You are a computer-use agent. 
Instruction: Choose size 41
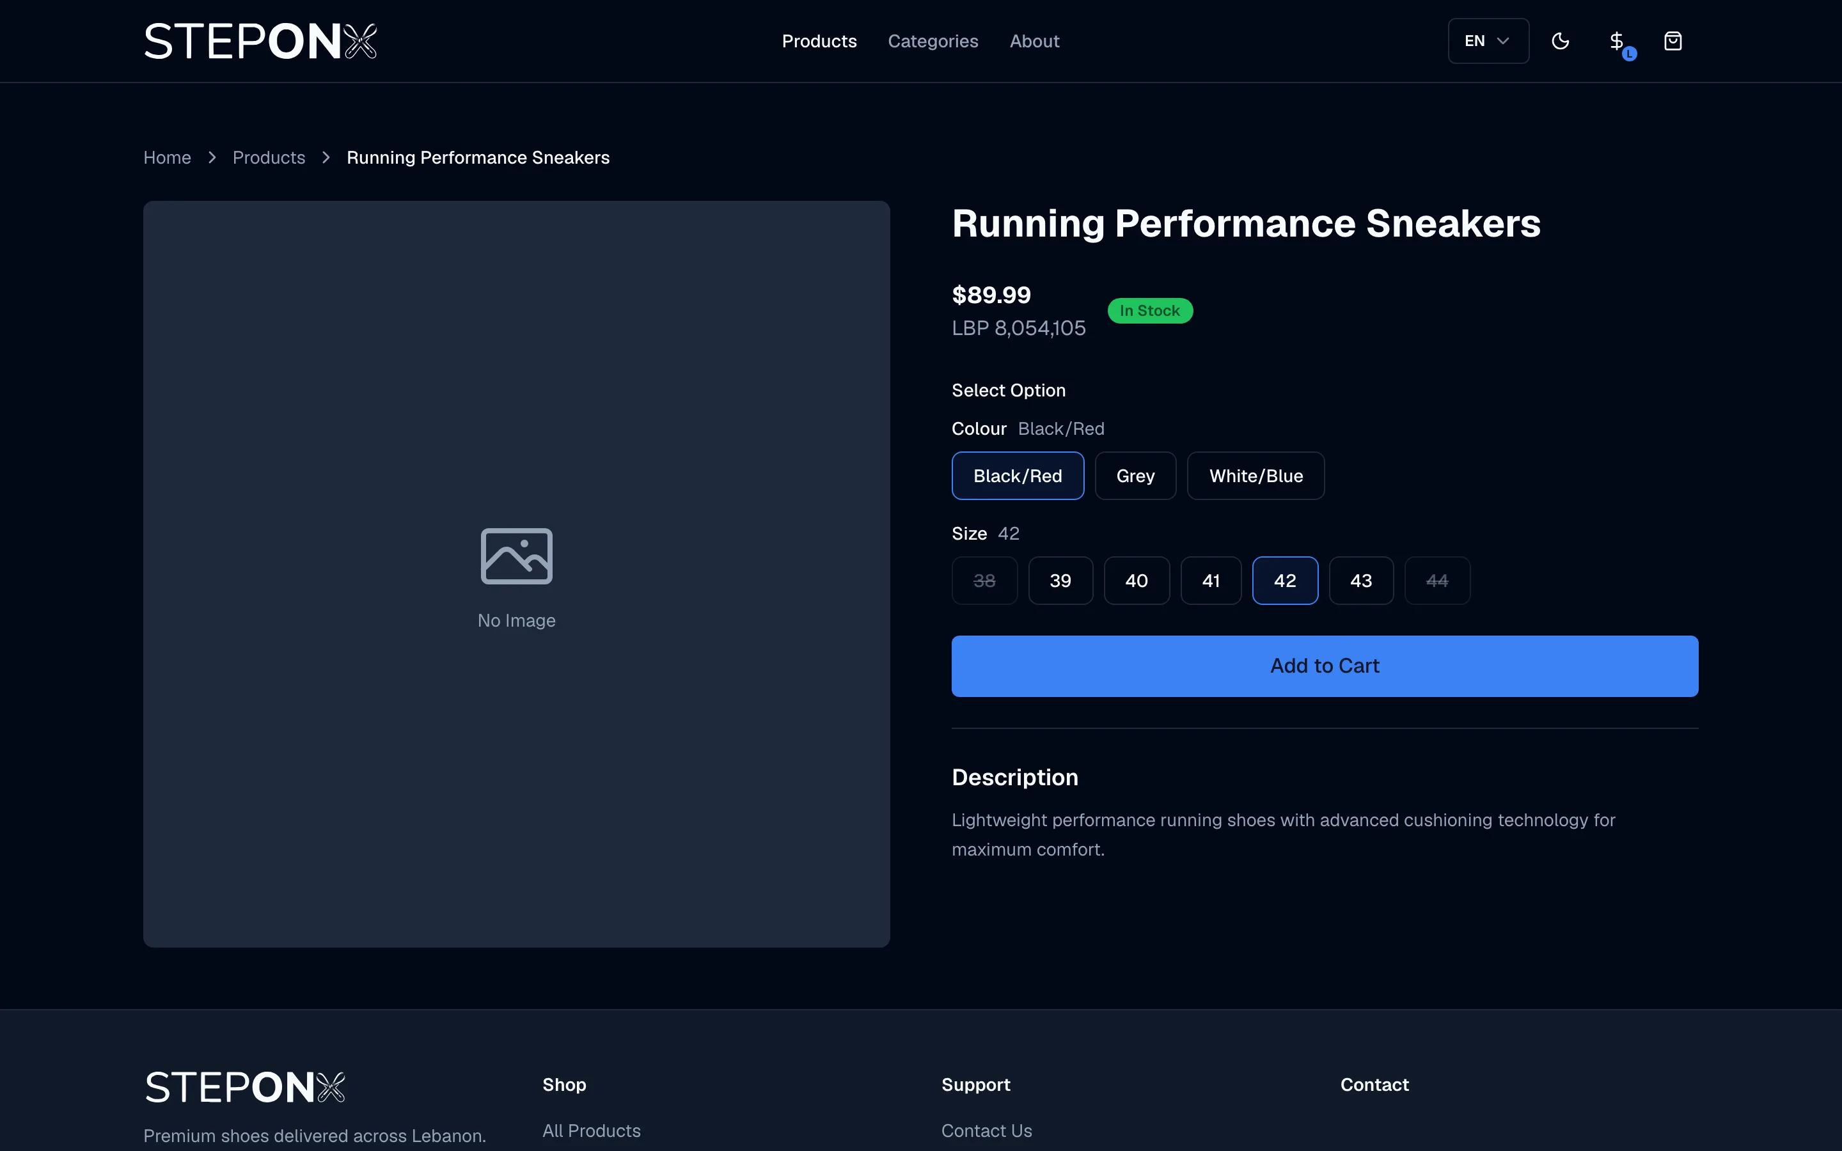(x=1210, y=581)
